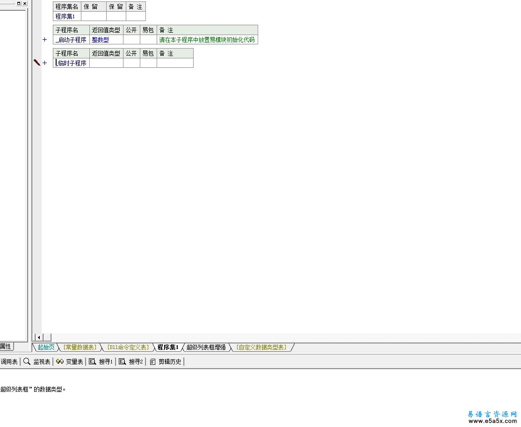Click the 备注 cell of 程序集1 row
Image resolution: width=521 pixels, height=427 pixels.
pos(136,16)
